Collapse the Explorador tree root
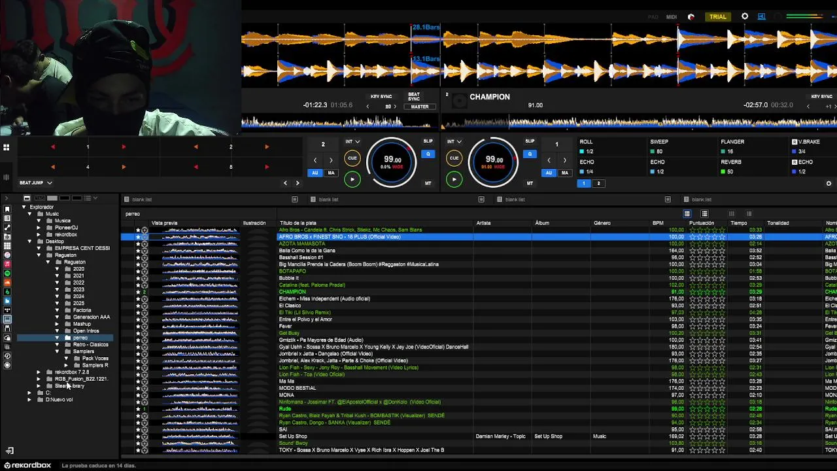 (x=24, y=207)
